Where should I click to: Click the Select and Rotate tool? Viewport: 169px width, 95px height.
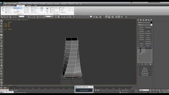click(40, 17)
